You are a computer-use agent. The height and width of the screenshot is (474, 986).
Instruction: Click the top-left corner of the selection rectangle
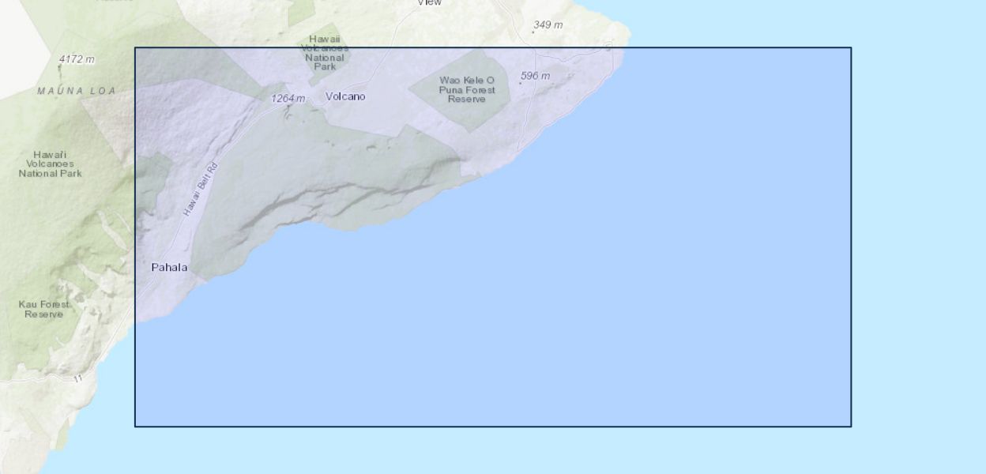(135, 47)
